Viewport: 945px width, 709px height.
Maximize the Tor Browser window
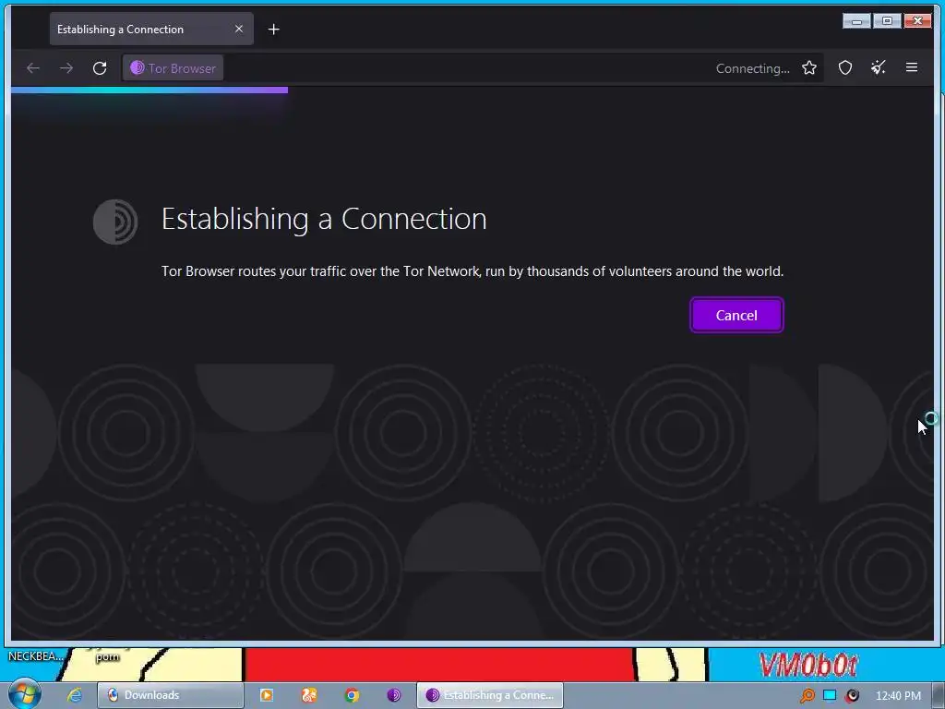(x=887, y=21)
